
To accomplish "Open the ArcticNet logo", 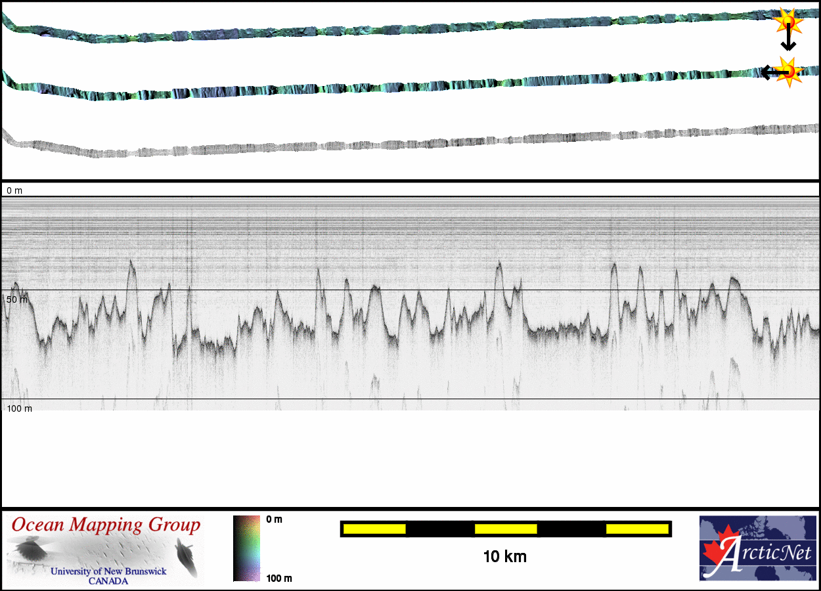I will click(x=759, y=548).
